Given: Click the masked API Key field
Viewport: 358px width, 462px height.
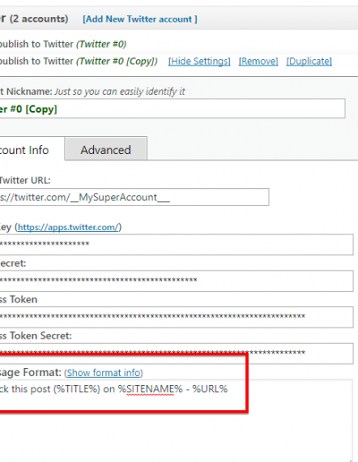Looking at the screenshot, I should 176,244.
